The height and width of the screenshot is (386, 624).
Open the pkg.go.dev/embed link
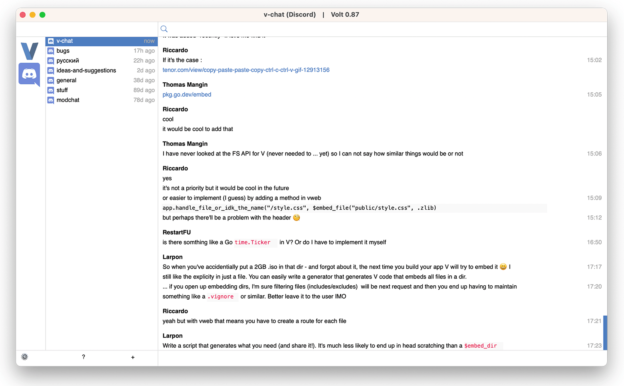187,95
